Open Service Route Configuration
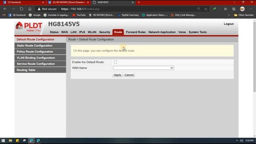256x144 pixels. 40,64
